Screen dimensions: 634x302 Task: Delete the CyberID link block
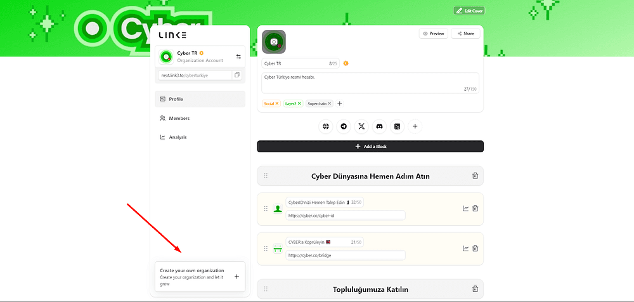pos(475,209)
